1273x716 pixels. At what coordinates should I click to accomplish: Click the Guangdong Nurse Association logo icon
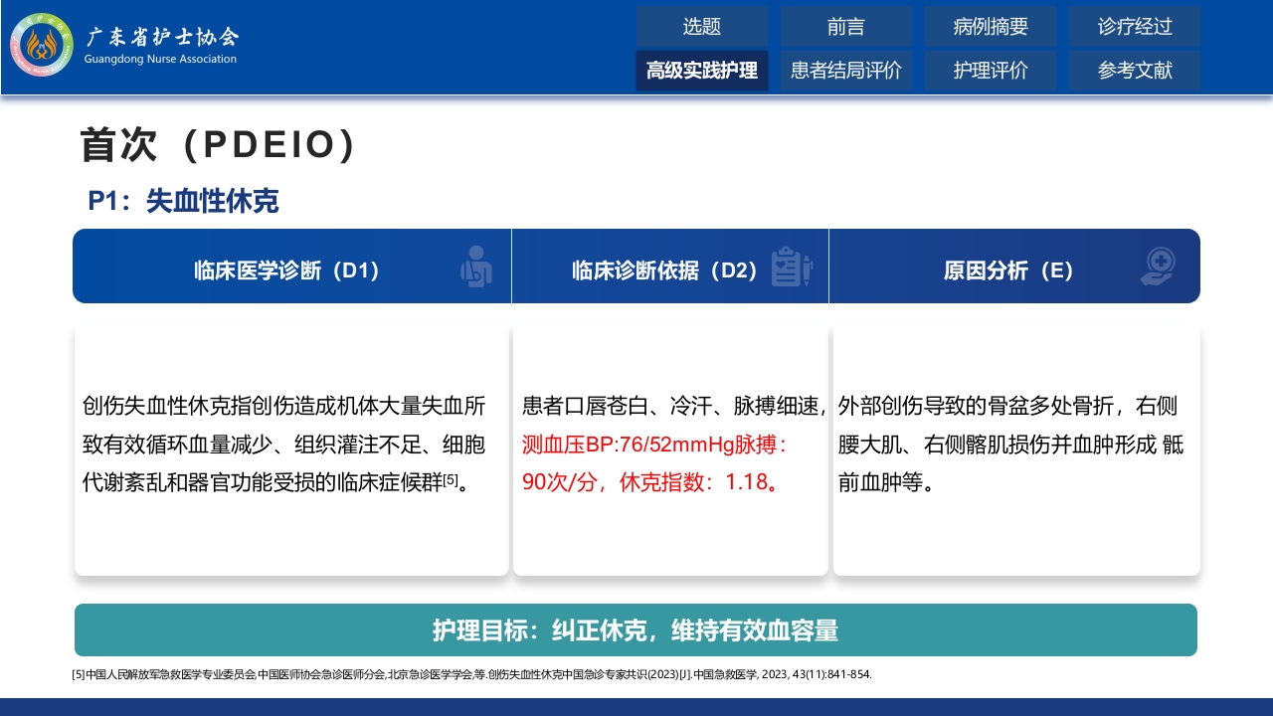tap(42, 46)
